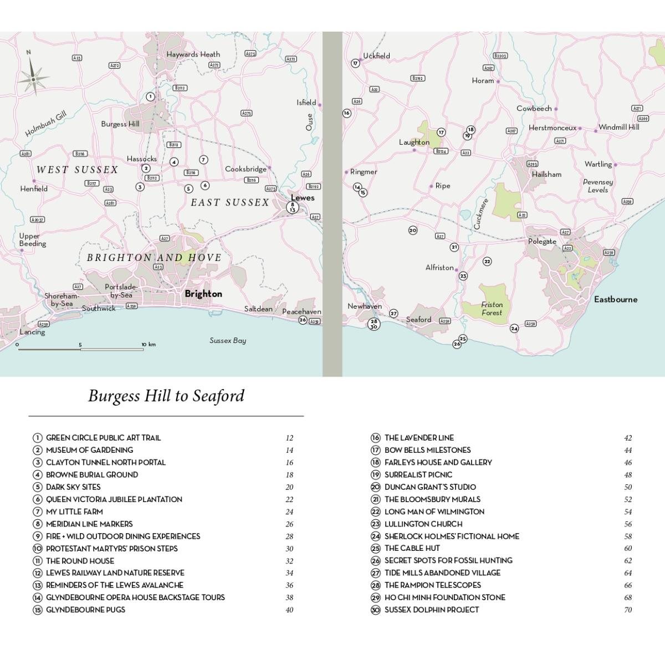The image size is (665, 665).
Task: Click the Sussex Bay sea label
Action: pyautogui.click(x=228, y=340)
